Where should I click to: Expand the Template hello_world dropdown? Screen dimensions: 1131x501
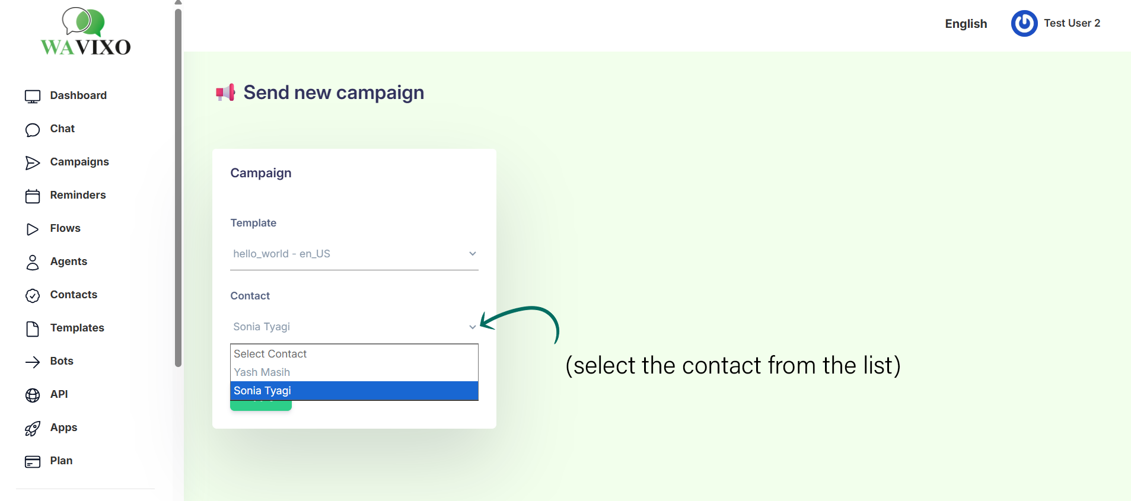click(x=353, y=254)
